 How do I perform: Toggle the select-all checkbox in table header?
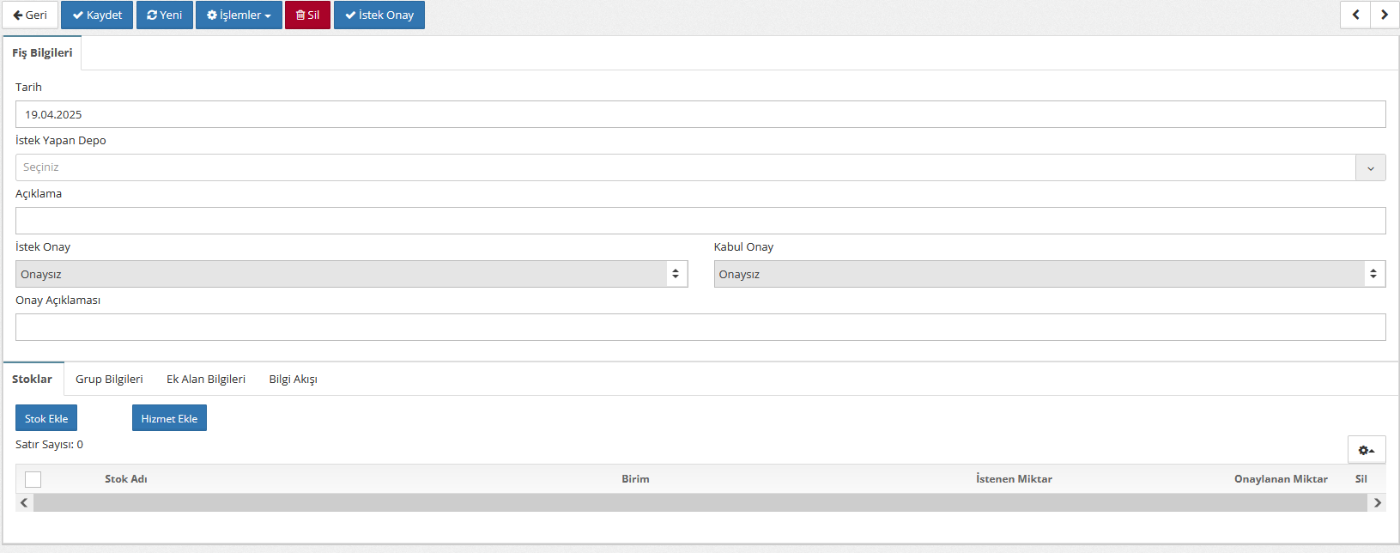33,479
